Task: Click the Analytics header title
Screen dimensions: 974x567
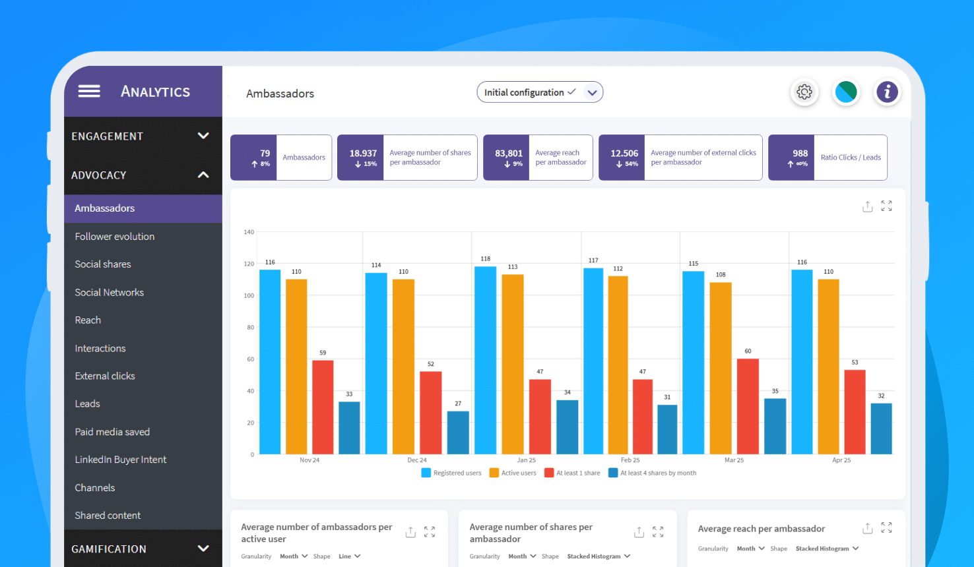Action: coord(155,92)
